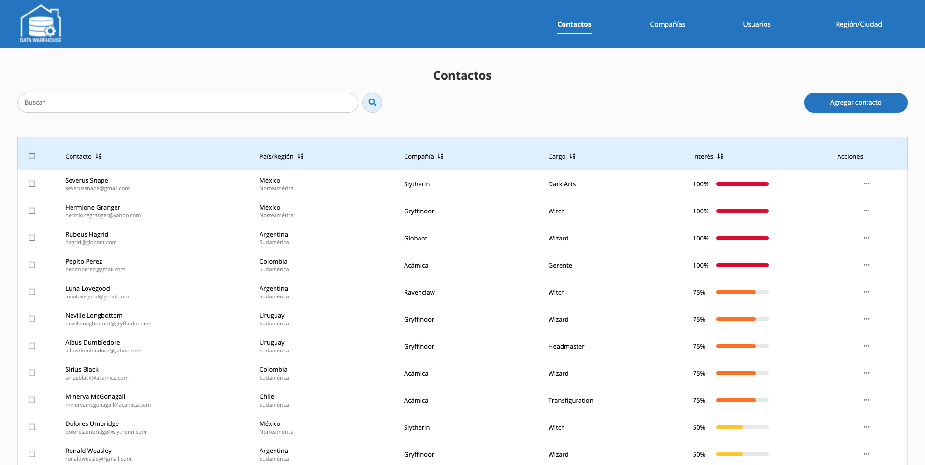Check the select-all checkbox in header
This screenshot has height=465, width=925.
[32, 155]
